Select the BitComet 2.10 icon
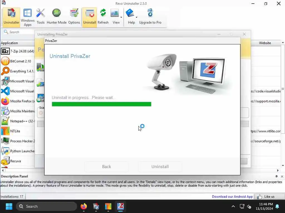The height and width of the screenshot is (213, 285). pyautogui.click(x=5, y=61)
